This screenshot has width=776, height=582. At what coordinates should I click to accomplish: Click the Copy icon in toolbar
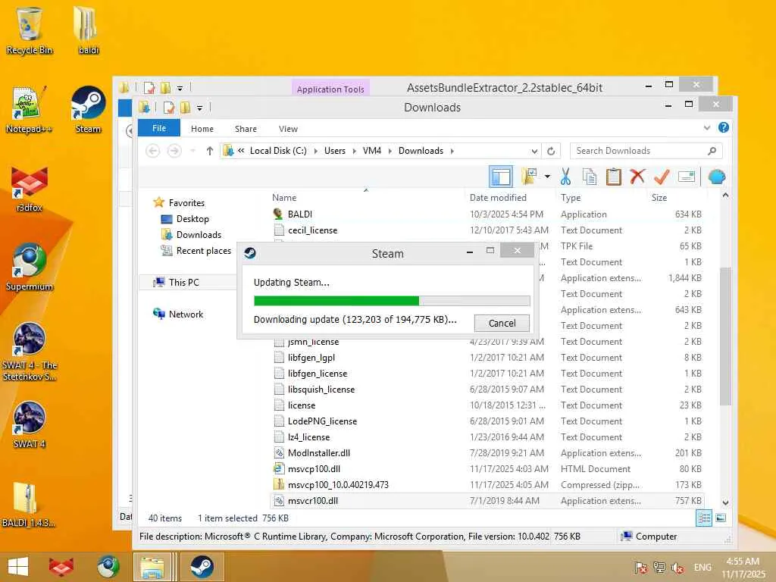[x=589, y=177]
